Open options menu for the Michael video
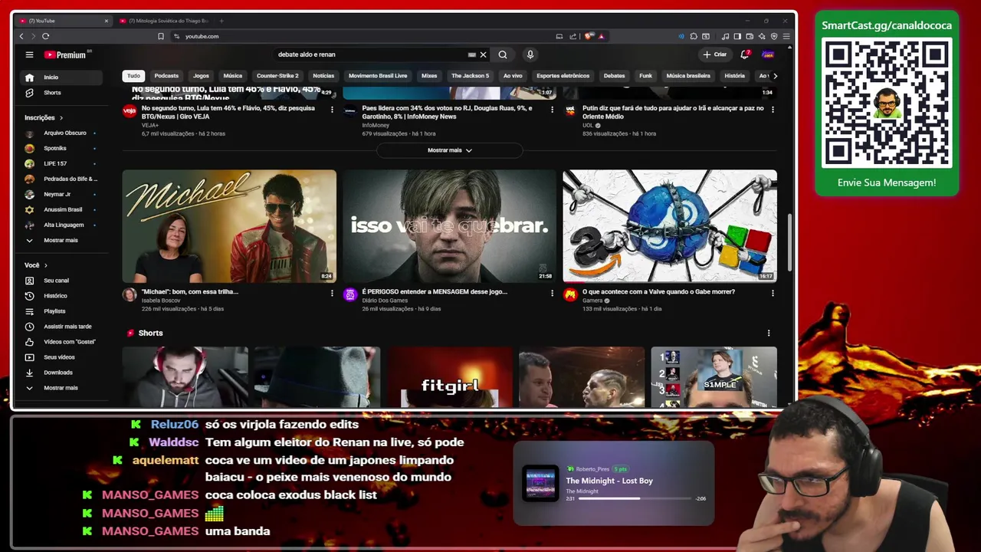Viewport: 981px width, 552px height. click(x=332, y=293)
